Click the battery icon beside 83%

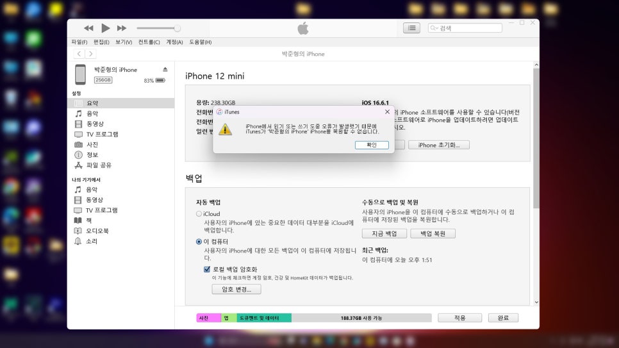tap(160, 80)
